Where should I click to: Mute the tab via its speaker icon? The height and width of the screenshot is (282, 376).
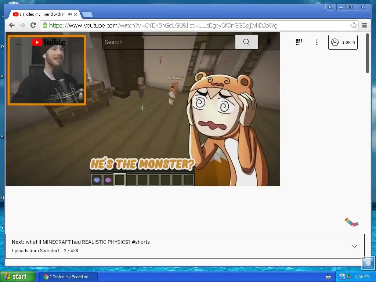(70, 14)
